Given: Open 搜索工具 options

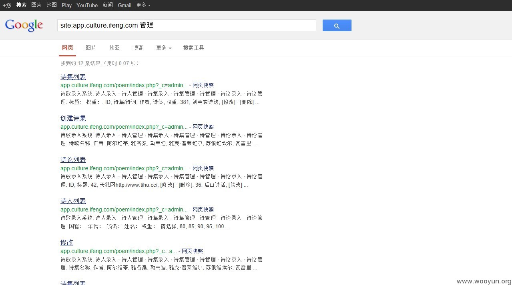Looking at the screenshot, I should tap(194, 48).
